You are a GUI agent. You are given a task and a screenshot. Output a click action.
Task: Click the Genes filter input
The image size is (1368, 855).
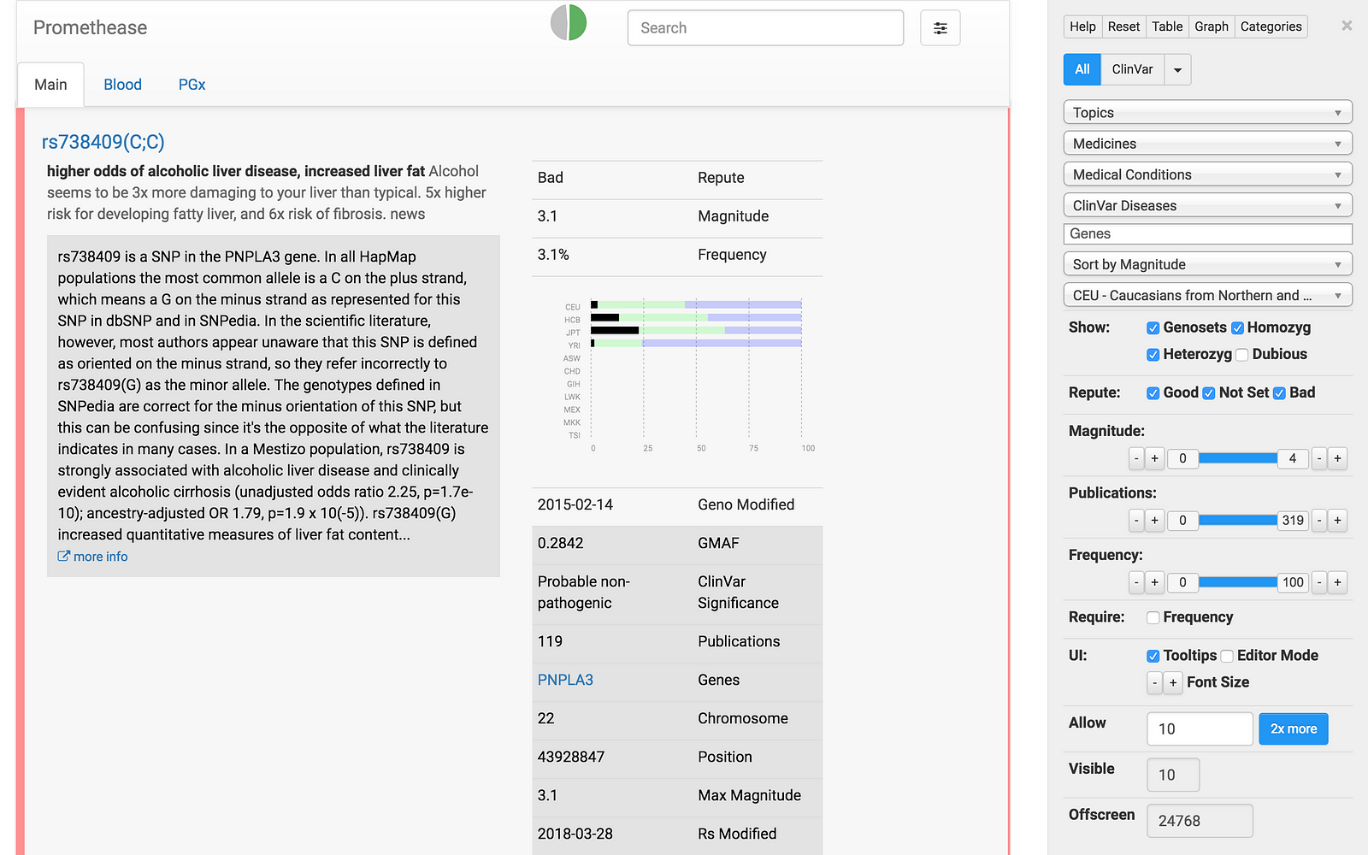[x=1208, y=233]
